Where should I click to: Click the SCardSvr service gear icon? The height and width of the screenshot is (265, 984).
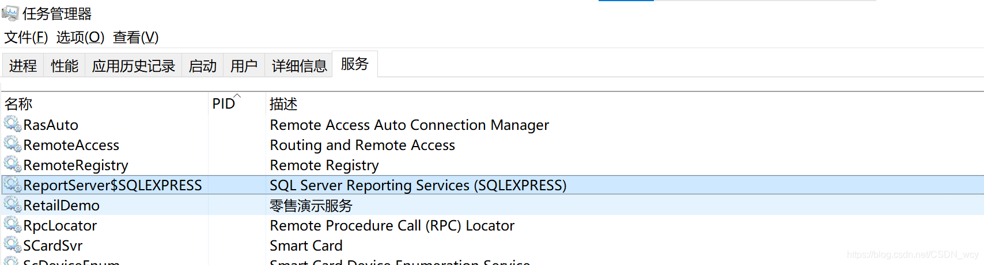click(x=13, y=245)
